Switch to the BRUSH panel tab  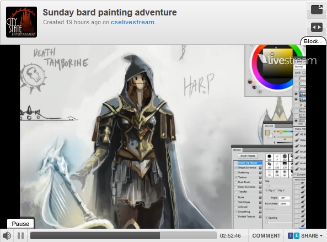237,150
